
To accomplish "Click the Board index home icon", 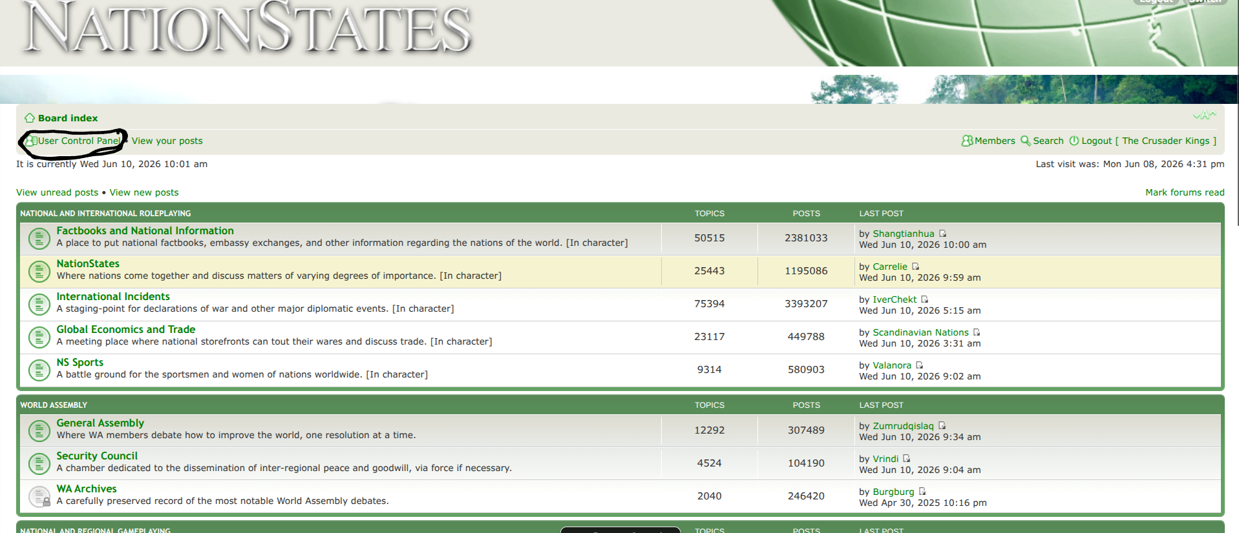I will [x=30, y=118].
